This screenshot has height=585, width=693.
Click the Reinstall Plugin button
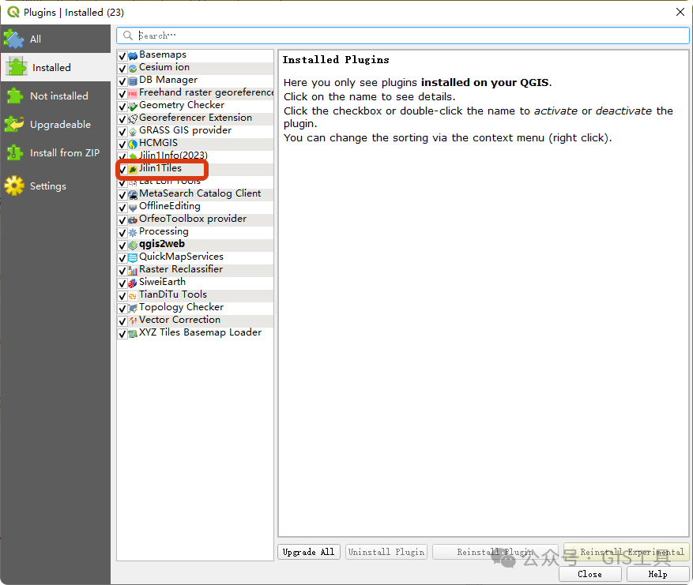tap(495, 552)
